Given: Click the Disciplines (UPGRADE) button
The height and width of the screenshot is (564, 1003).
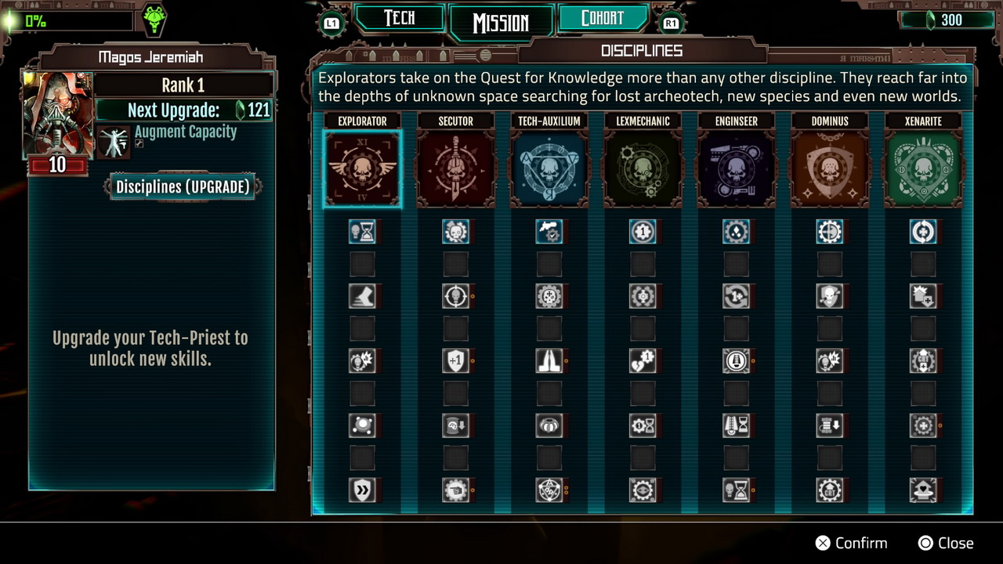Looking at the screenshot, I should [x=183, y=186].
